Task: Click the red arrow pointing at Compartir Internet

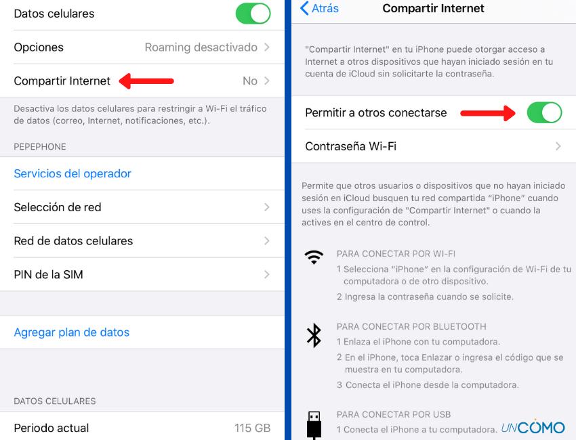Action: (x=146, y=81)
